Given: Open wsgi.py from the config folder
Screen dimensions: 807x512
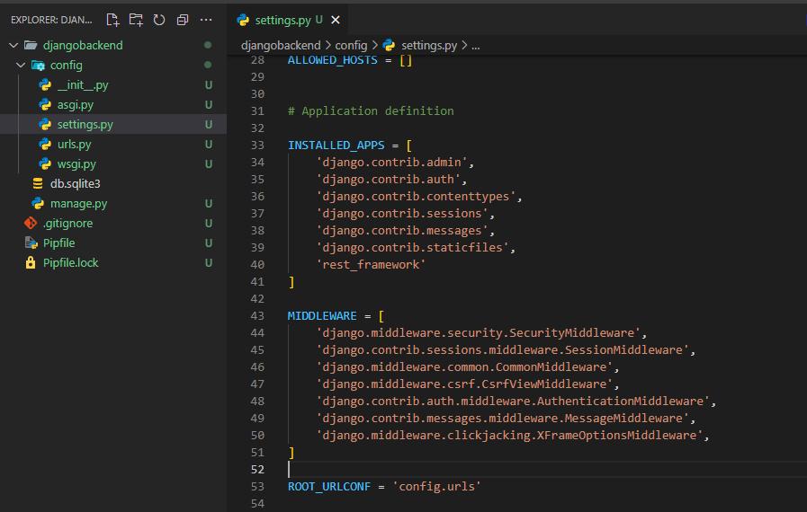Looking at the screenshot, I should (x=76, y=164).
